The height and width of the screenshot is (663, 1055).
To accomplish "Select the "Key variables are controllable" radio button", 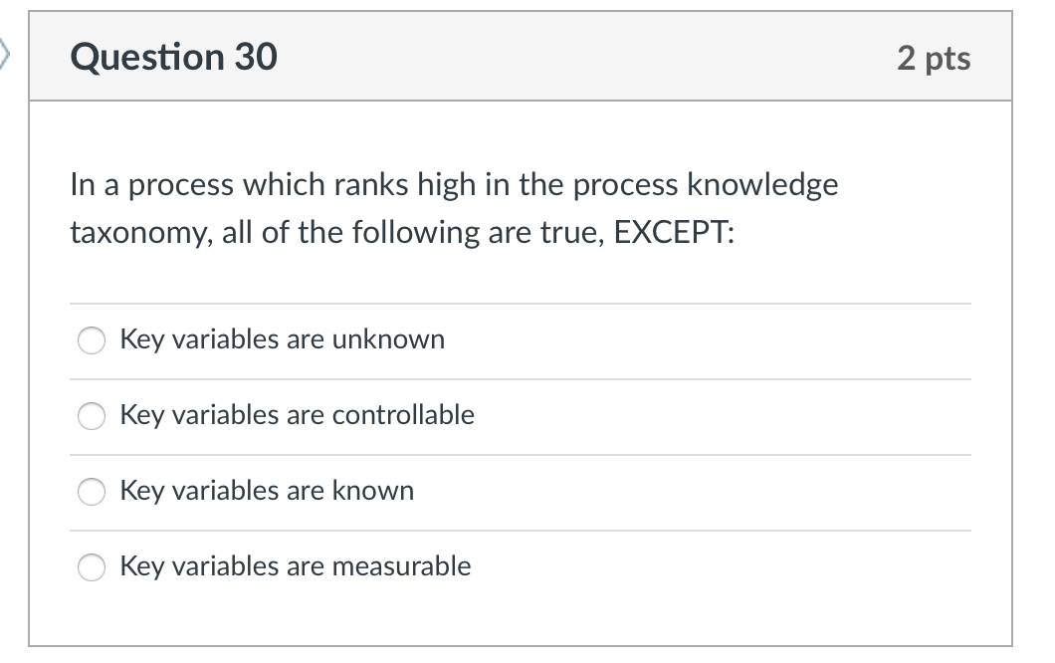I will click(91, 415).
